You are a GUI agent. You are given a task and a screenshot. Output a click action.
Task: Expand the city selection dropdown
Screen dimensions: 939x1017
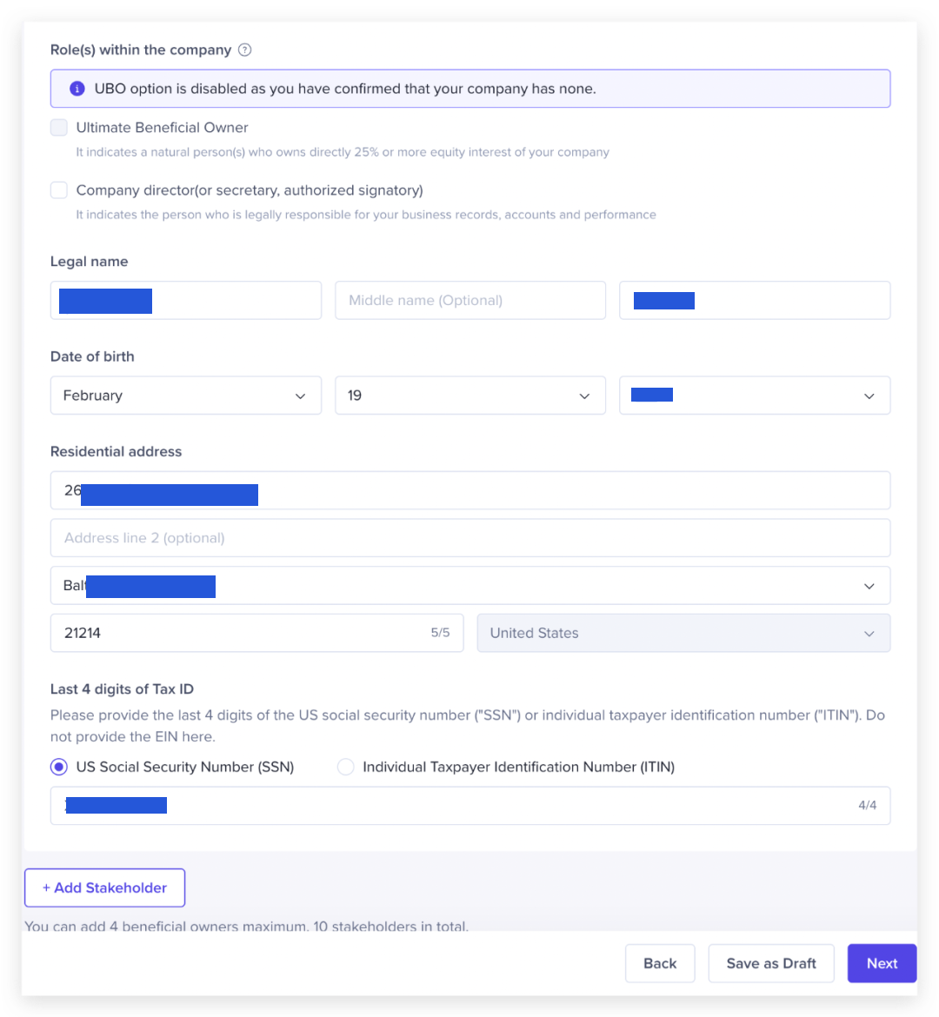[469, 586]
